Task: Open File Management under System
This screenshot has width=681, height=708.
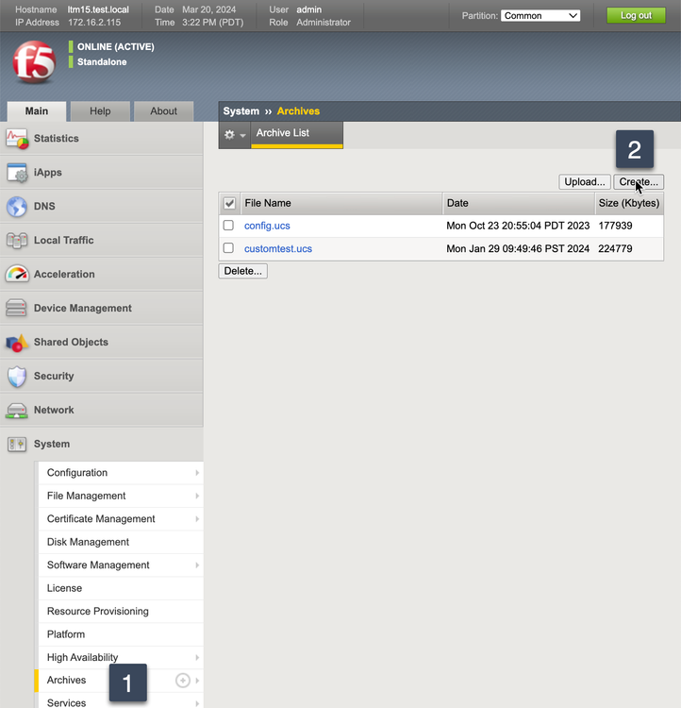Action: (121, 496)
